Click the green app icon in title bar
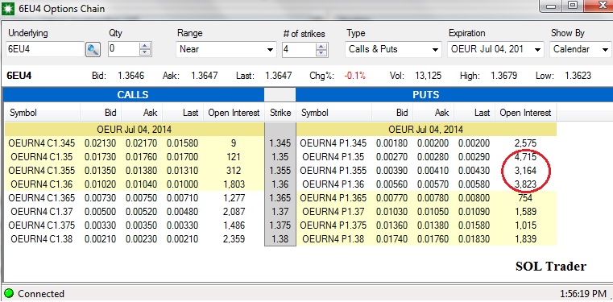The width and height of the screenshot is (613, 302). click(x=8, y=9)
